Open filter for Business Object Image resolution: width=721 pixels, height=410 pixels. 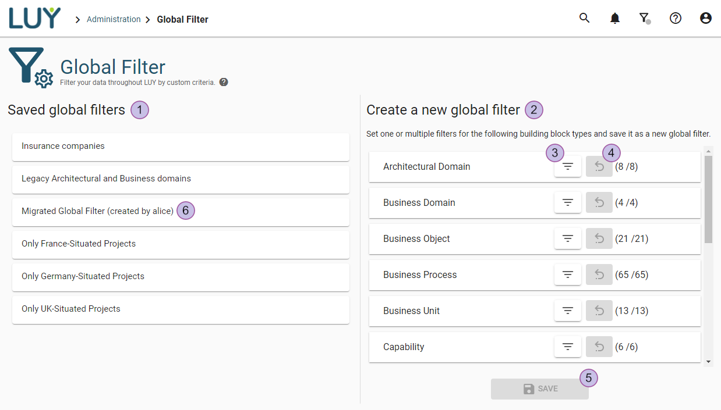coord(568,239)
